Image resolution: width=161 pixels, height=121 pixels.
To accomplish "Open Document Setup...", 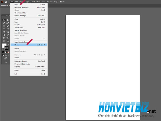I will 29,61.
